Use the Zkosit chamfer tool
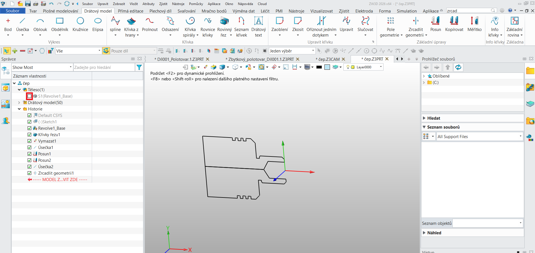This screenshot has width=535, height=253. coord(298,24)
